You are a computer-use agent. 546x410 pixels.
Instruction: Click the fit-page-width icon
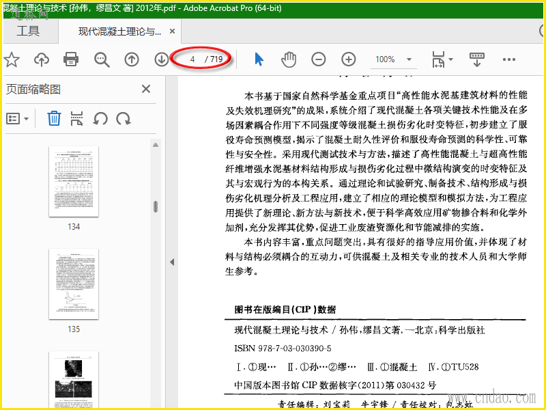click(x=438, y=59)
